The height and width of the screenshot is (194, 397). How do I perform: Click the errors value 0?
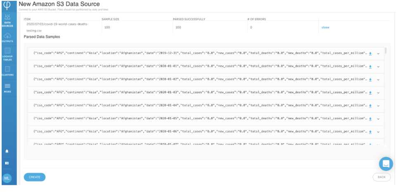click(x=251, y=27)
